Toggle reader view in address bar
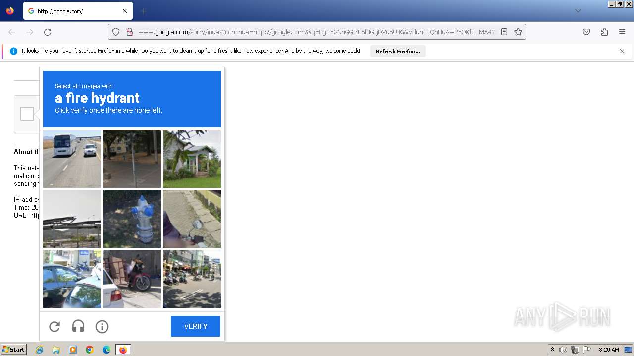 (x=504, y=32)
